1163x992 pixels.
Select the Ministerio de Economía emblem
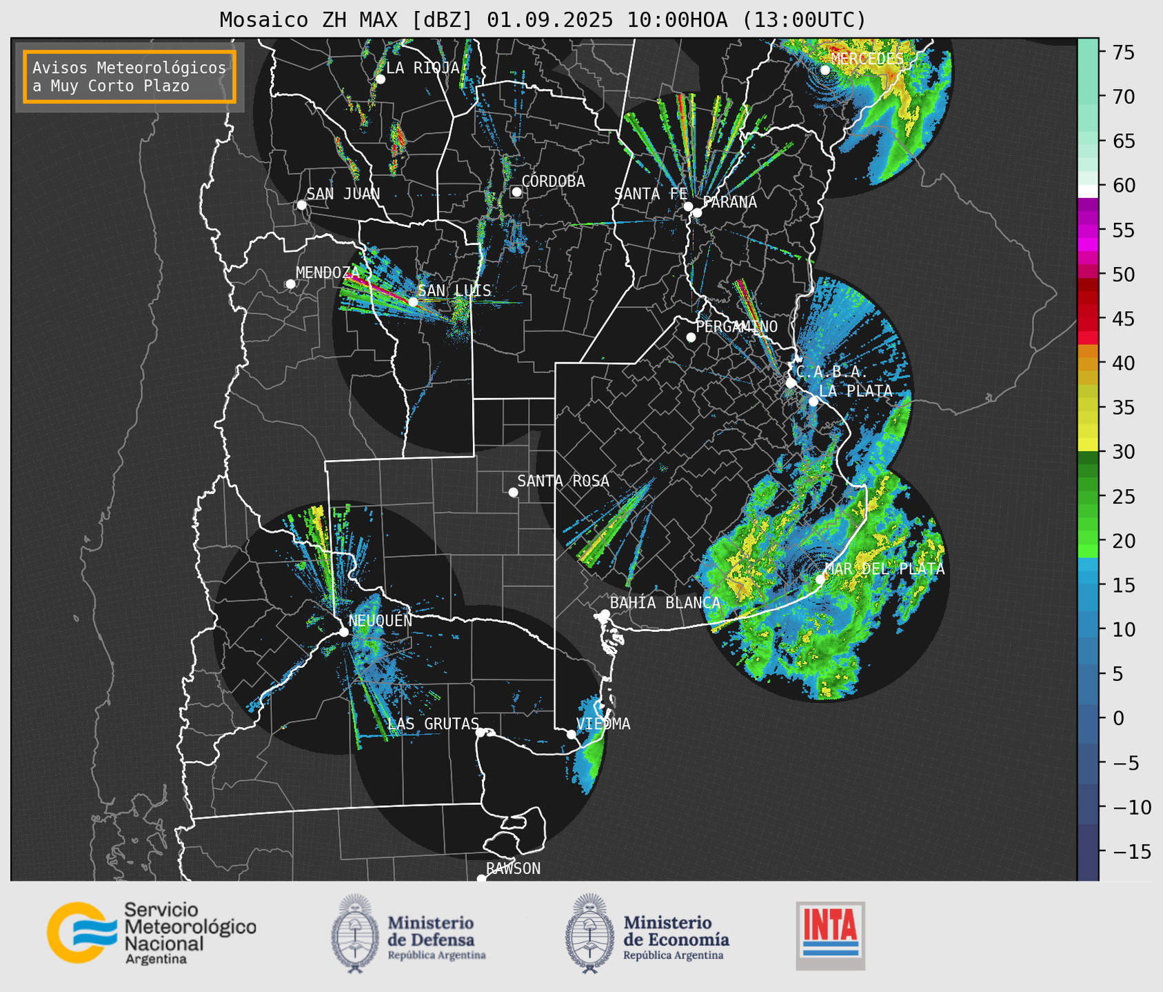coord(589,933)
